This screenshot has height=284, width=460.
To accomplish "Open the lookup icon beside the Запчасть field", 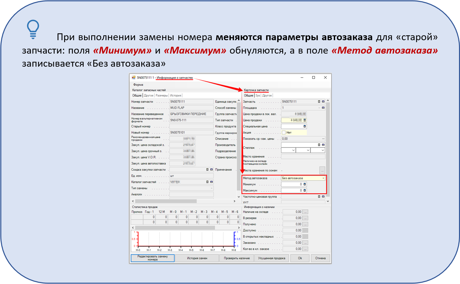I will click(x=319, y=102).
